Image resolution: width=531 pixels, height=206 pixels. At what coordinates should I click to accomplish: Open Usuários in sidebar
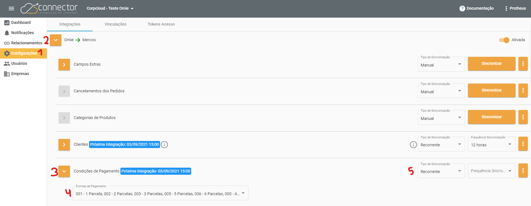[x=23, y=63]
